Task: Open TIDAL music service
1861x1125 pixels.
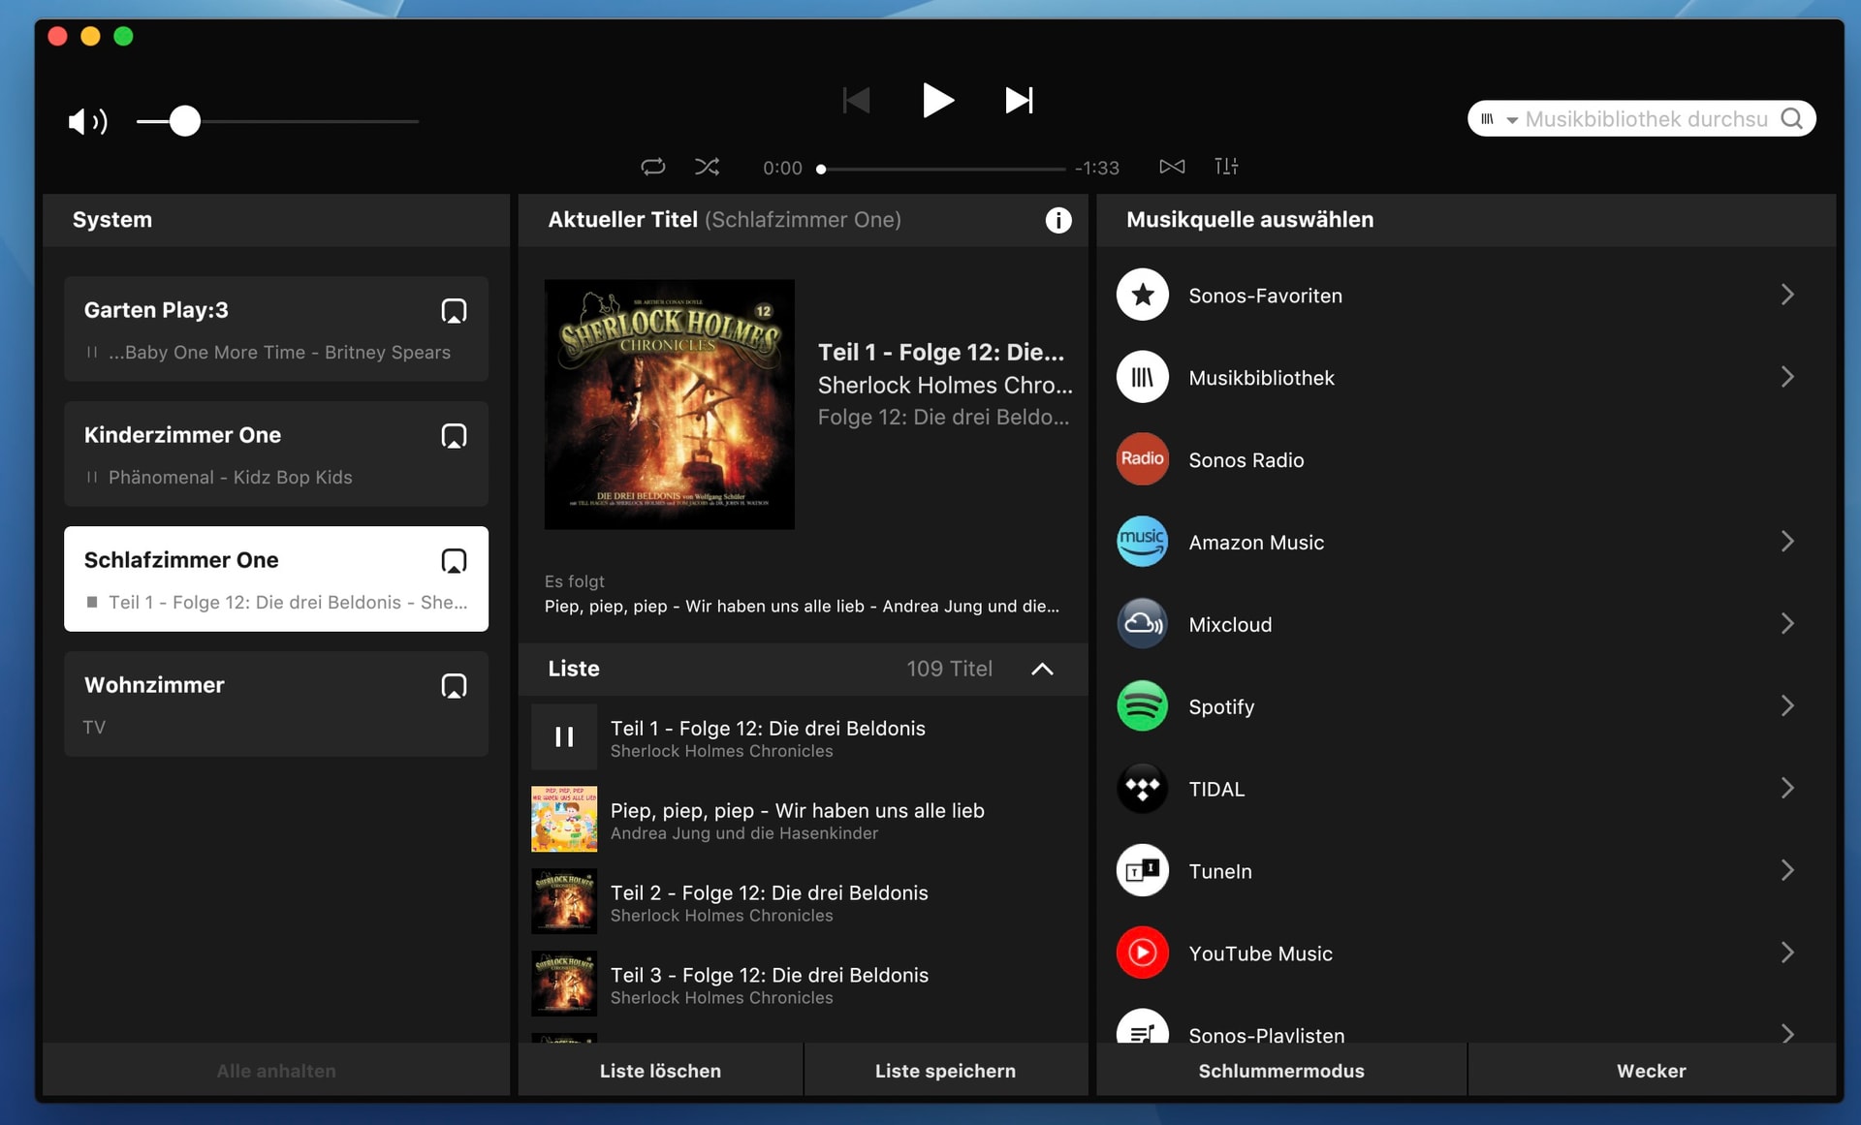Action: [x=1216, y=790]
